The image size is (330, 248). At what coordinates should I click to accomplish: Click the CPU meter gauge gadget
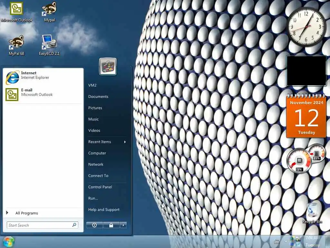pos(299,161)
